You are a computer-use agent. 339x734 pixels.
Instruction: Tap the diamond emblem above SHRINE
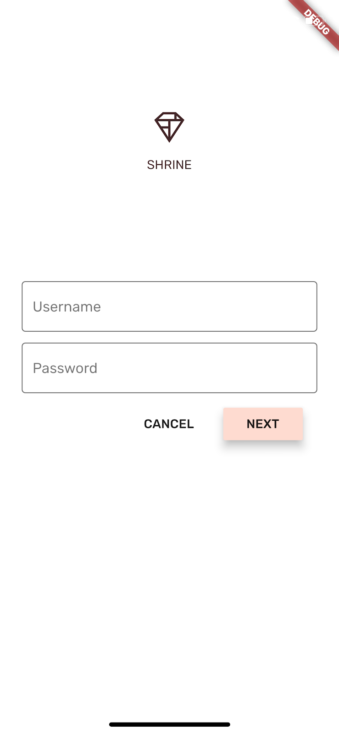click(x=169, y=127)
